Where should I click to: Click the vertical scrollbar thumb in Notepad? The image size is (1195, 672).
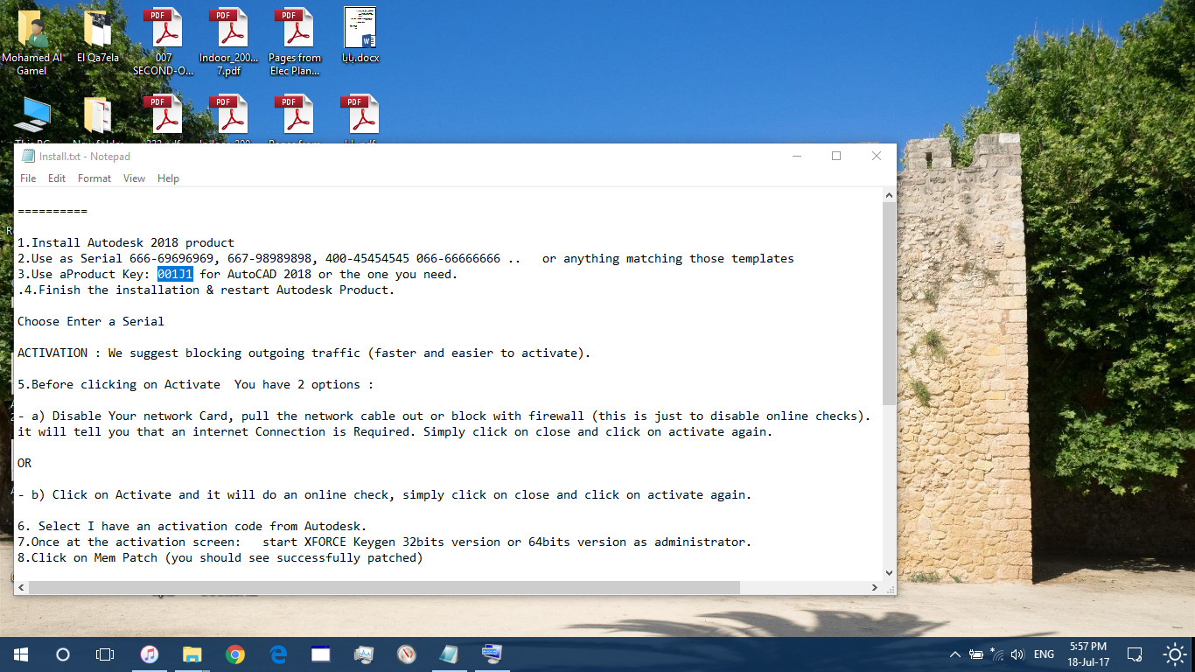tap(889, 304)
